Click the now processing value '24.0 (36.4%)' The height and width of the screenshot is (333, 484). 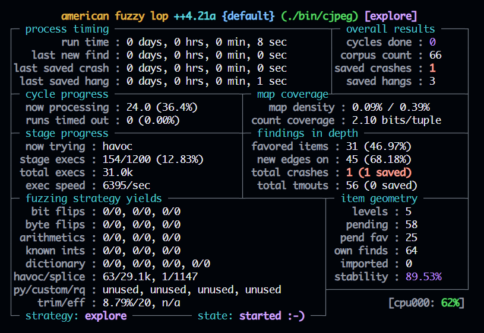pyautogui.click(x=162, y=107)
